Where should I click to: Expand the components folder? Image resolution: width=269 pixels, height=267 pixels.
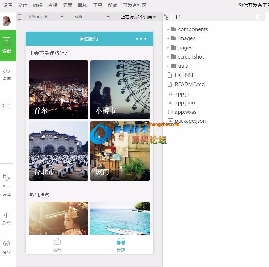[x=192, y=29]
